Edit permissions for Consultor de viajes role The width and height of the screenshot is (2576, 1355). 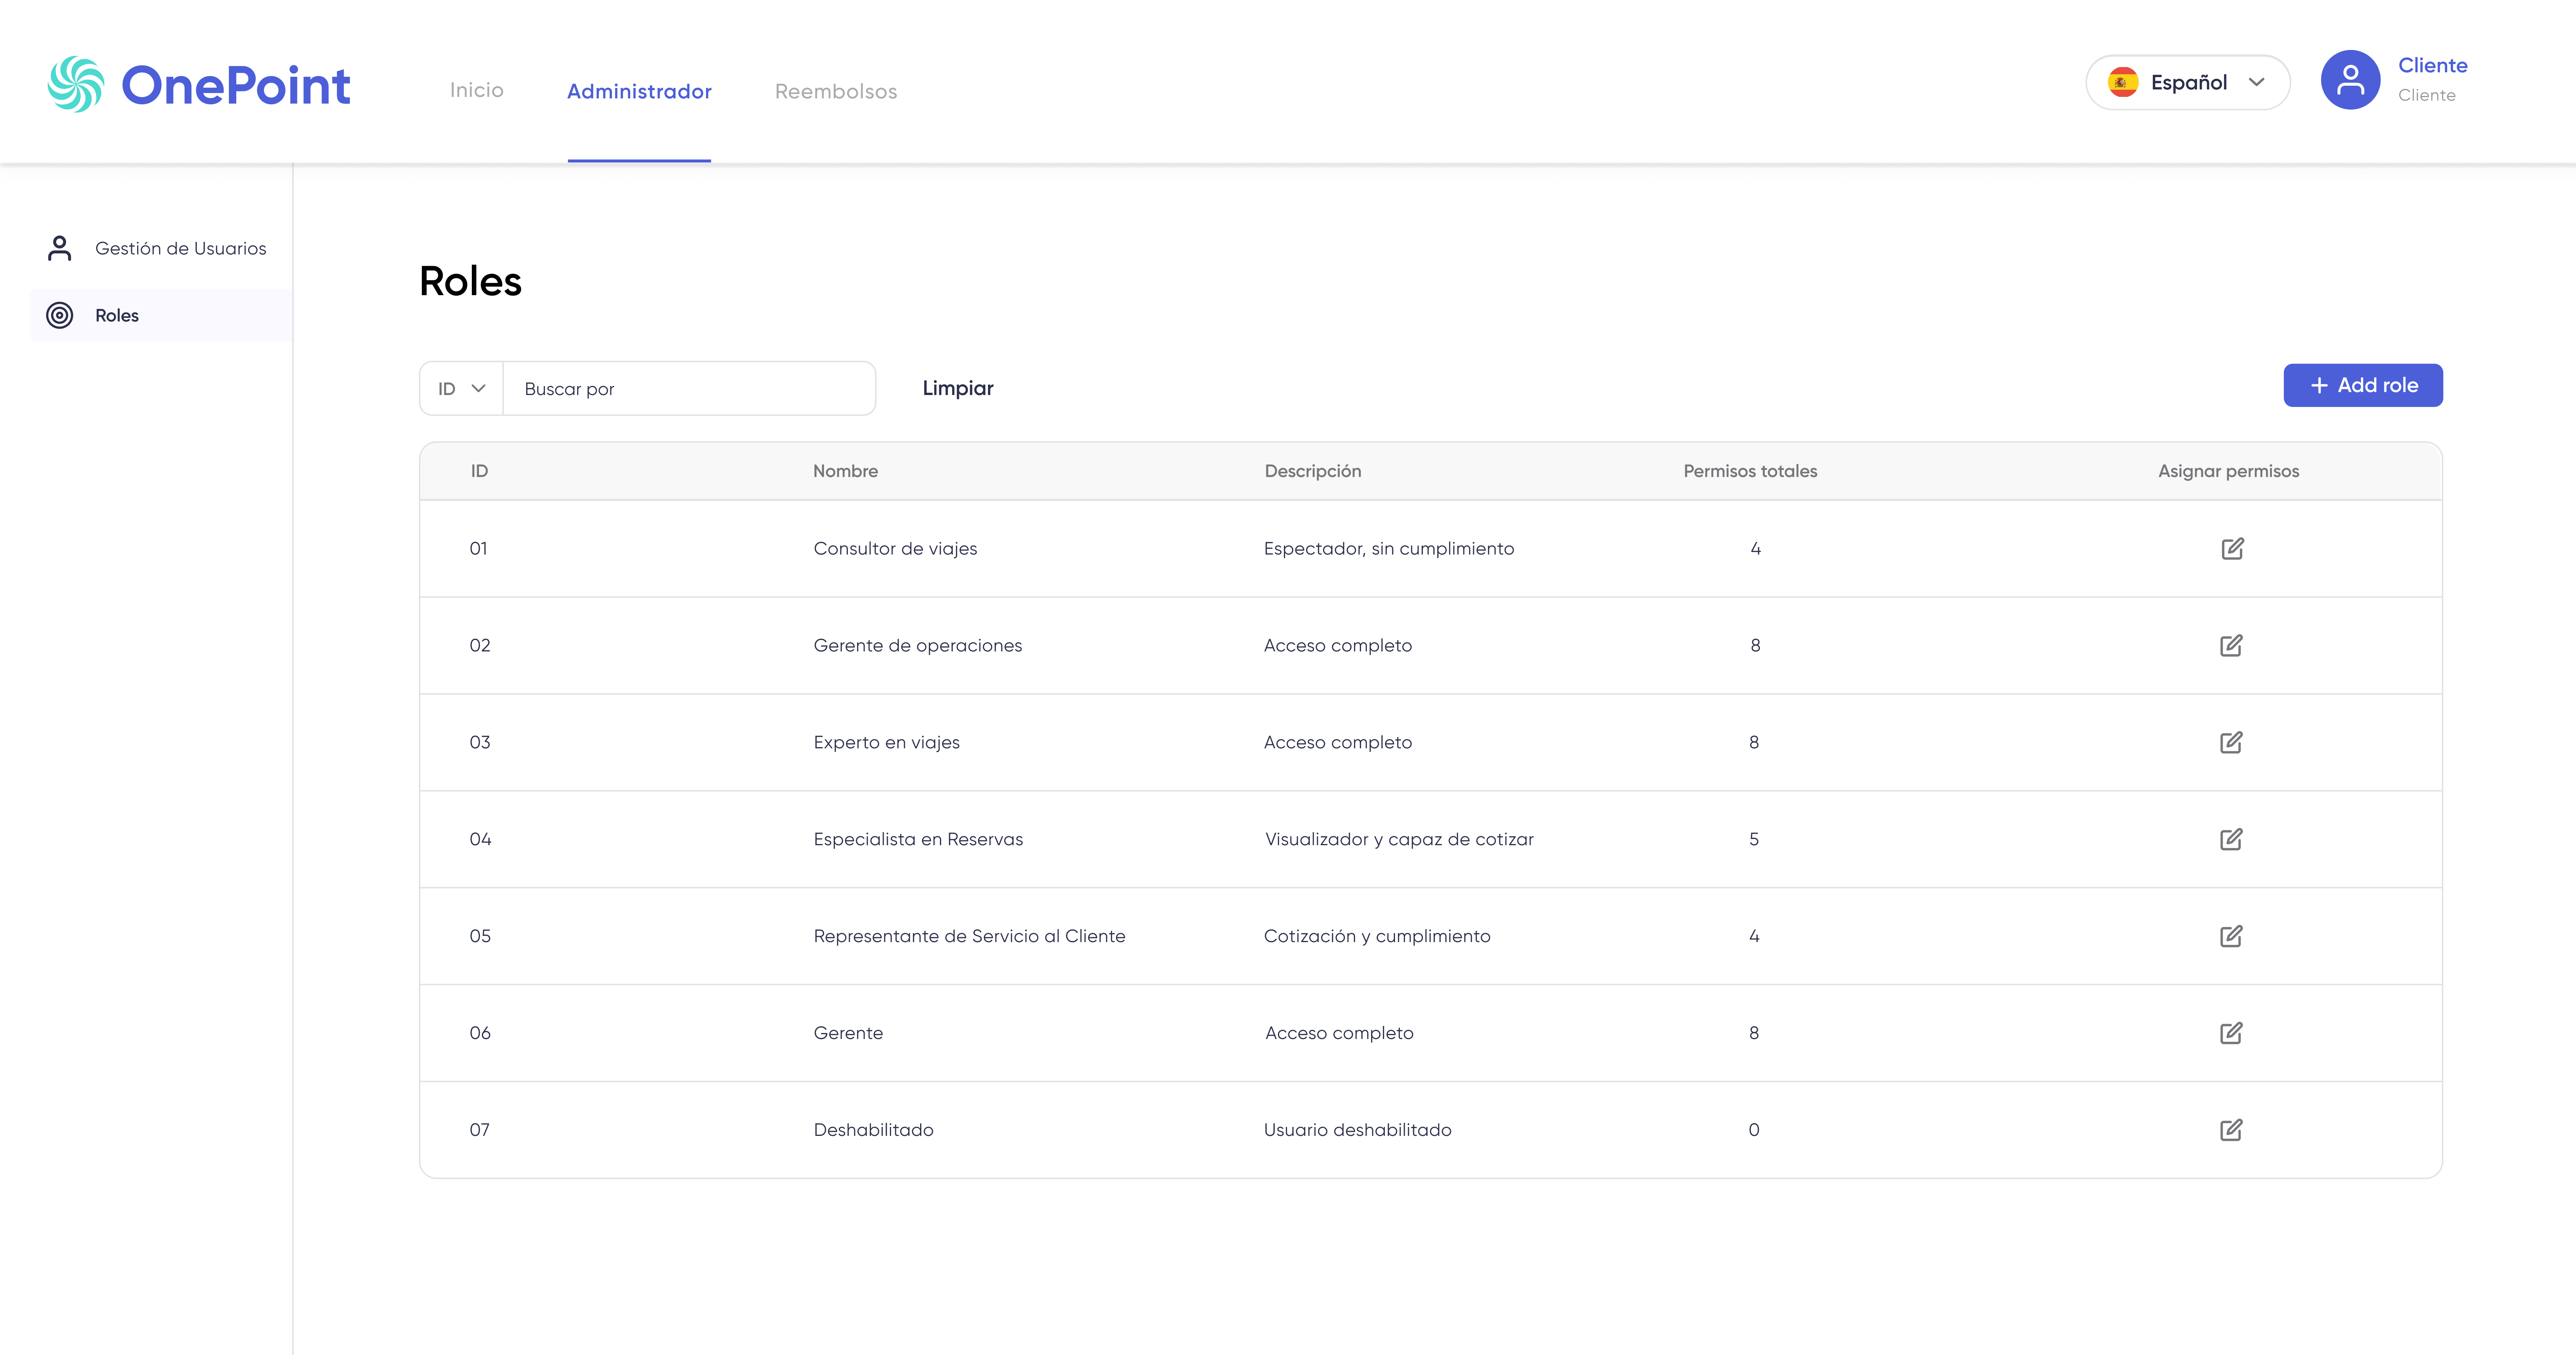pos(2232,548)
